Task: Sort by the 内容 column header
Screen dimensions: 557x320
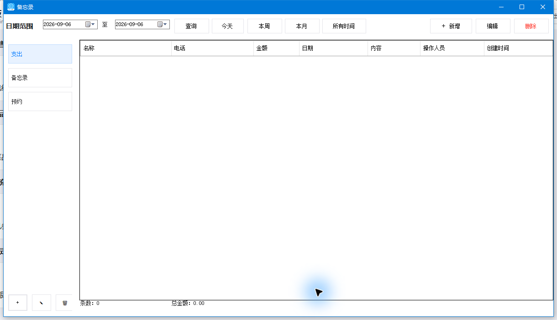Action: pyautogui.click(x=394, y=48)
